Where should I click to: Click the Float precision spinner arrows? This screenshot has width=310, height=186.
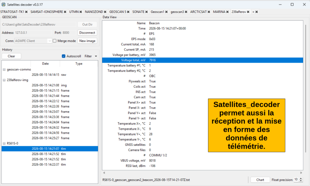[301, 179]
